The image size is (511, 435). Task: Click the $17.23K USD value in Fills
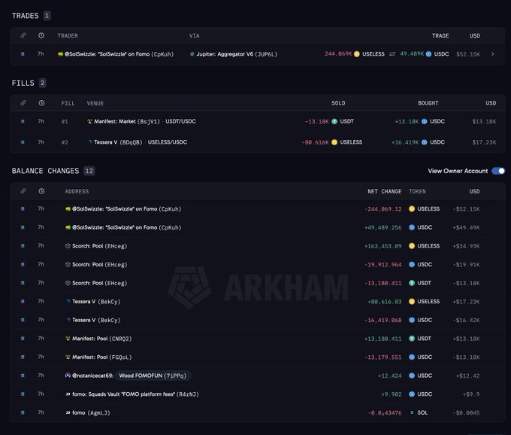(x=484, y=142)
